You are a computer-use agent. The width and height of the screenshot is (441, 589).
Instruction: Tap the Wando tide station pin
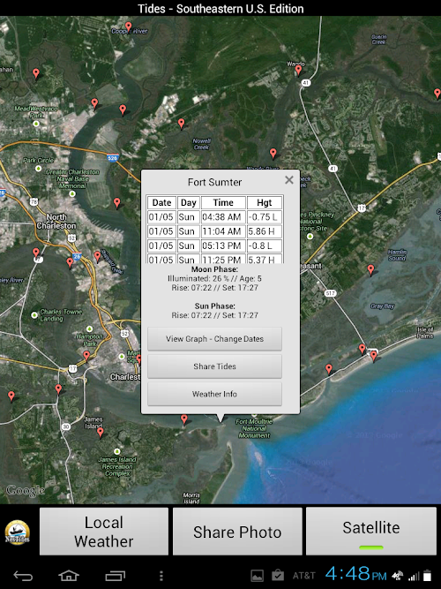(298, 70)
